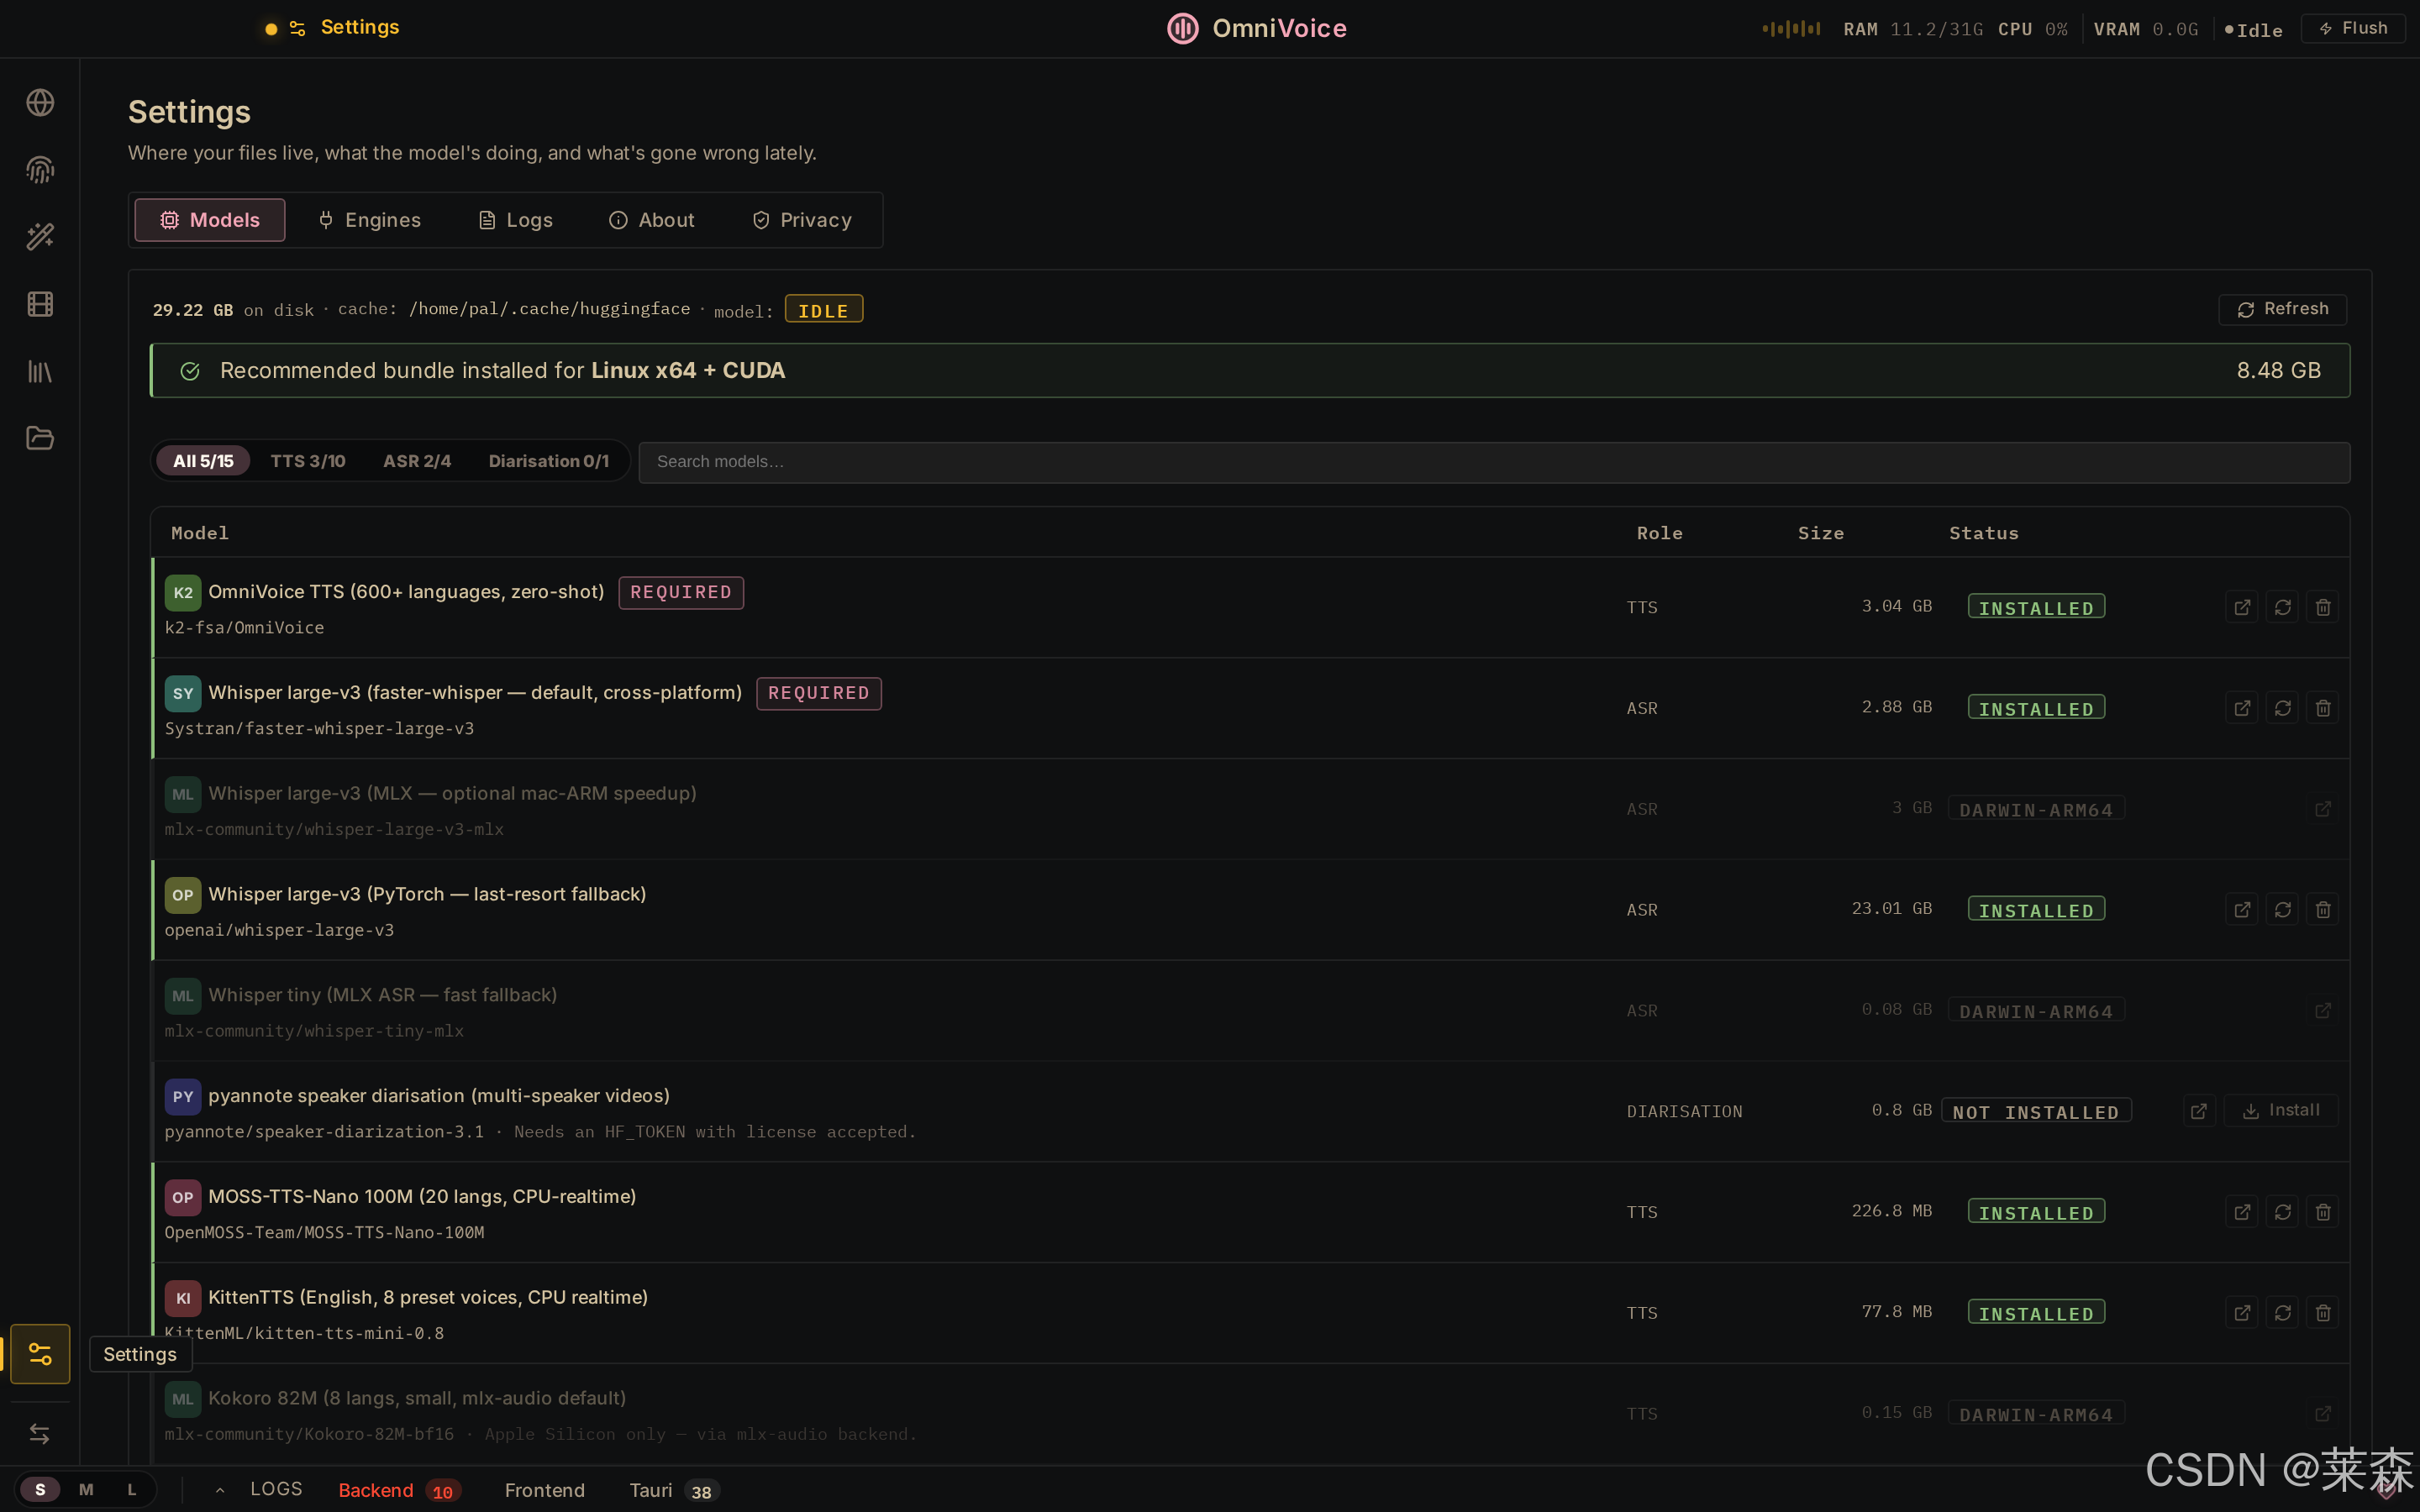
Task: Open the external link for Kokoro 82M
Action: pyautogui.click(x=2323, y=1414)
